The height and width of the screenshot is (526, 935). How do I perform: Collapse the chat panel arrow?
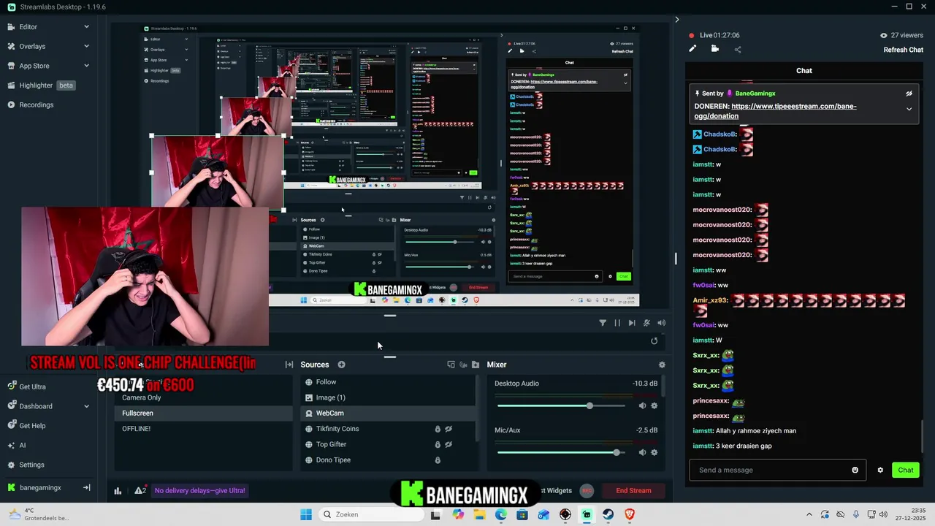pos(676,20)
